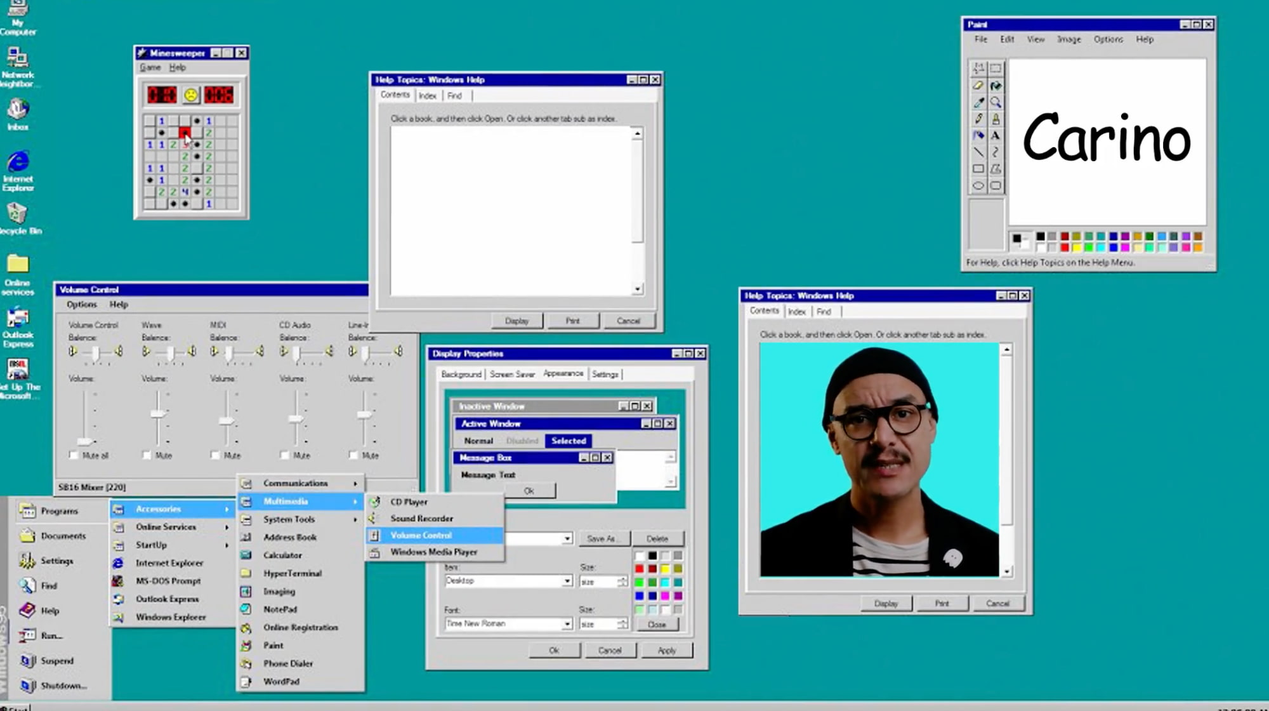Choose the Rounded Rectangle tool in Paint
Screen dimensions: 1269x711
996,186
